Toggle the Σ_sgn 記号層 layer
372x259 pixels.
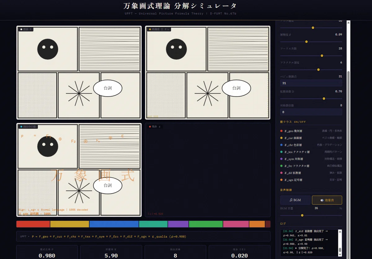coord(311,180)
